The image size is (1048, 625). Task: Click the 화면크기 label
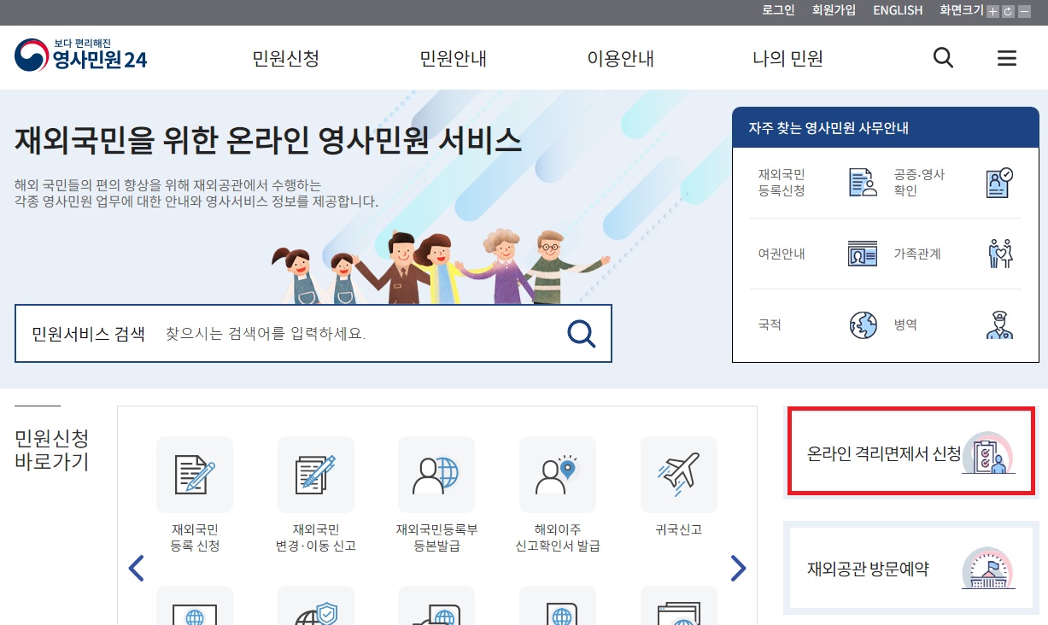tap(962, 10)
